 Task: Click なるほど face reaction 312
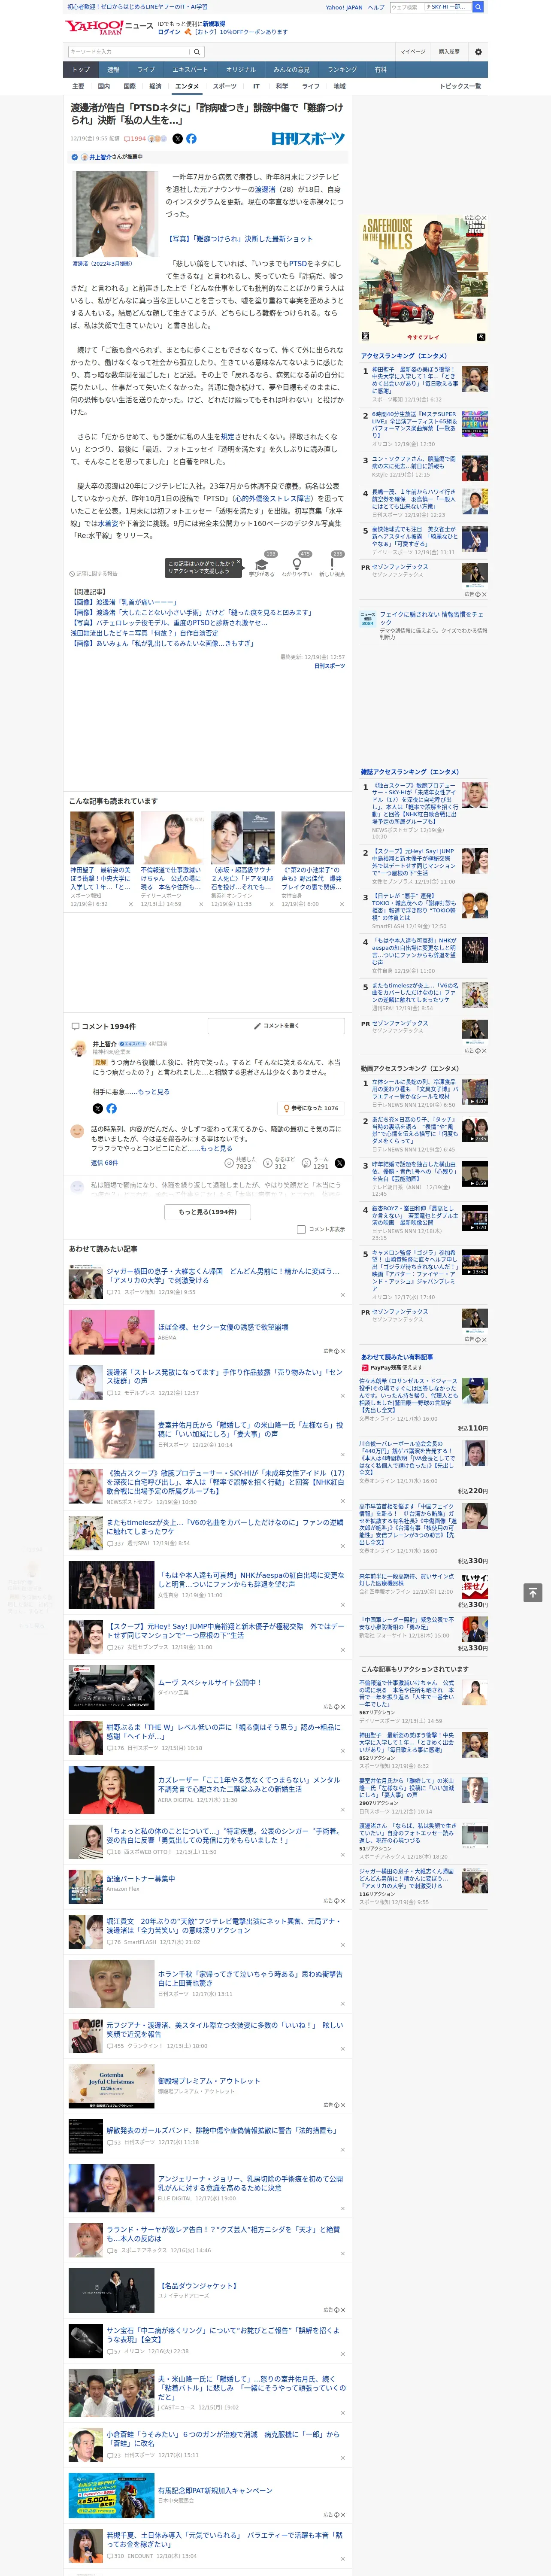pyautogui.click(x=280, y=1163)
